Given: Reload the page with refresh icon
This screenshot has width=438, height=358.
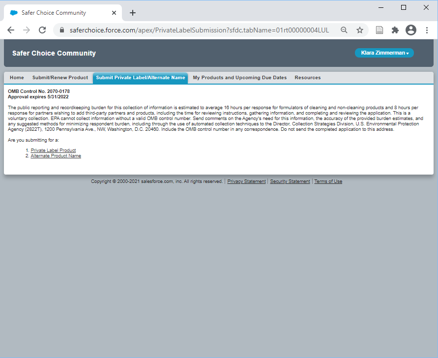Looking at the screenshot, I should [42, 30].
